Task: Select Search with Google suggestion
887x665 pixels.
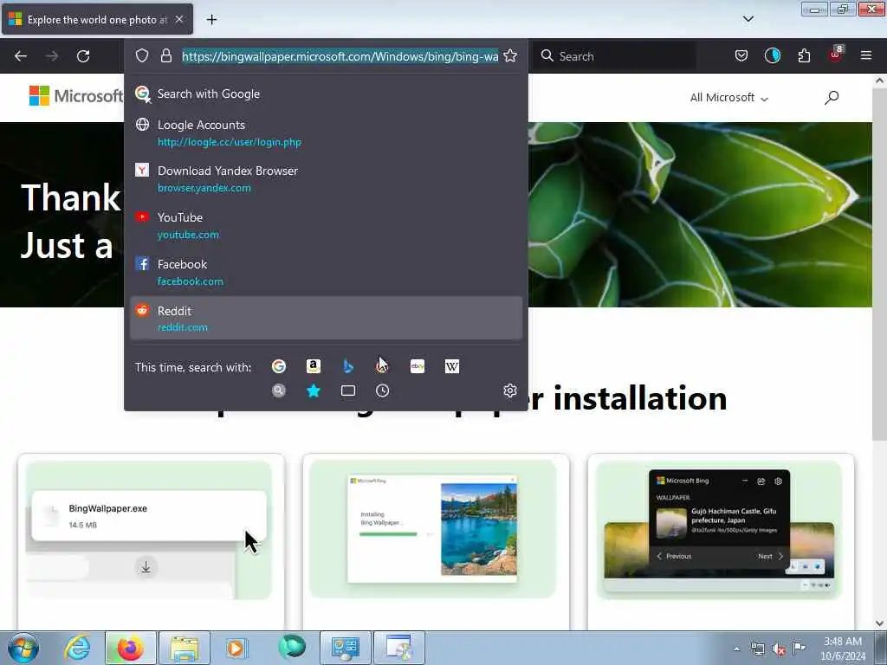Action: point(326,94)
